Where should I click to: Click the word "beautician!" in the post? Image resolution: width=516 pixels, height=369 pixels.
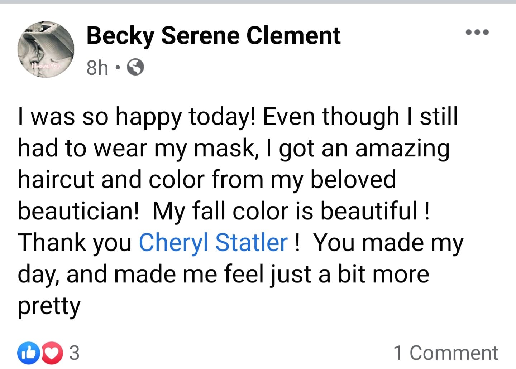pos(78,211)
